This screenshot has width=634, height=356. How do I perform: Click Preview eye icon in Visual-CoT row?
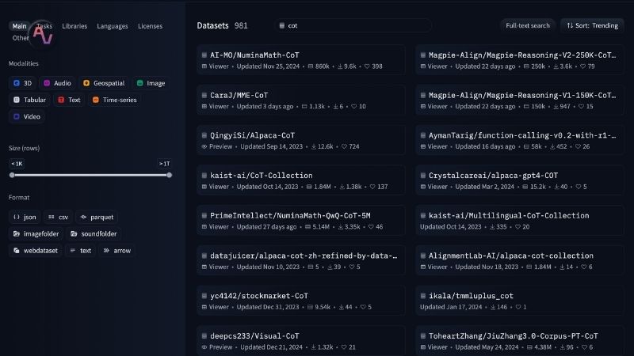204,347
